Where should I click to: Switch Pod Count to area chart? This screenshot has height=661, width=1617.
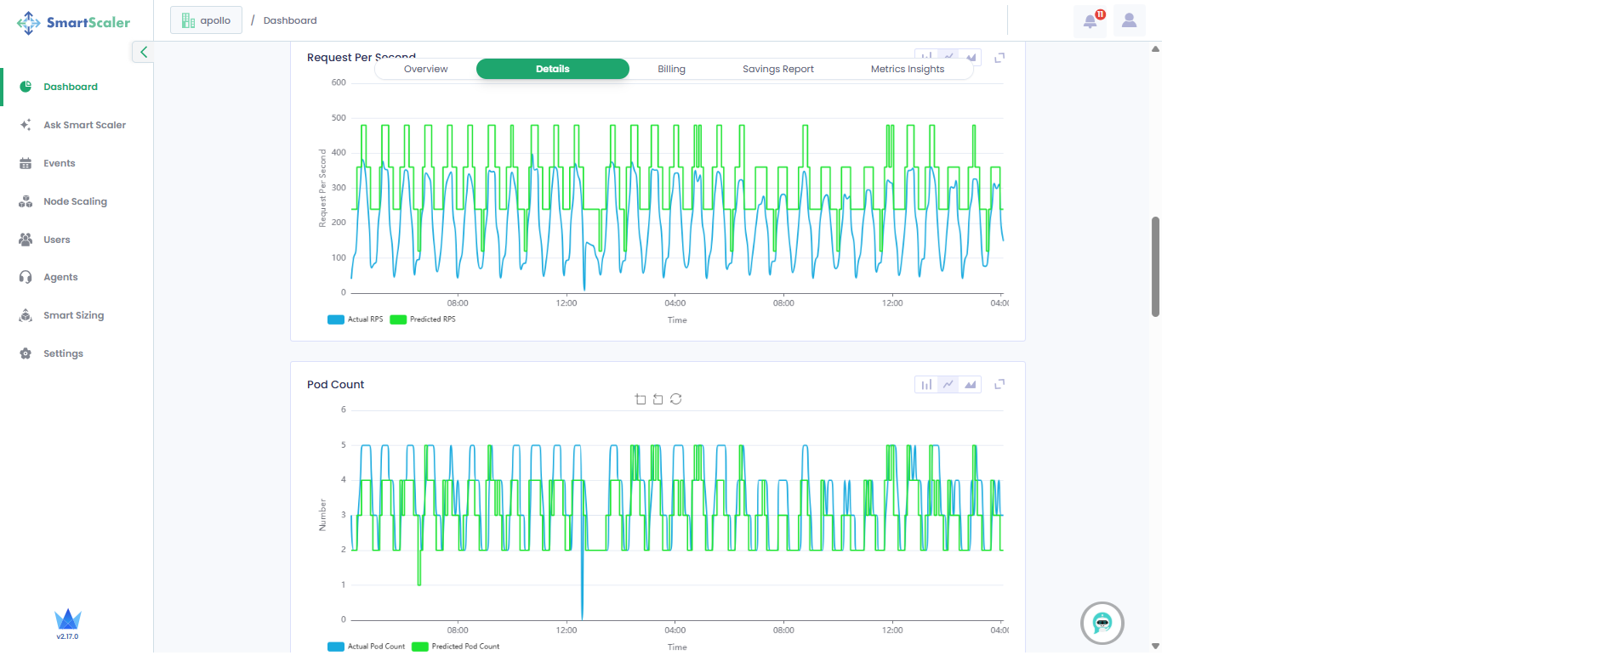coord(971,385)
